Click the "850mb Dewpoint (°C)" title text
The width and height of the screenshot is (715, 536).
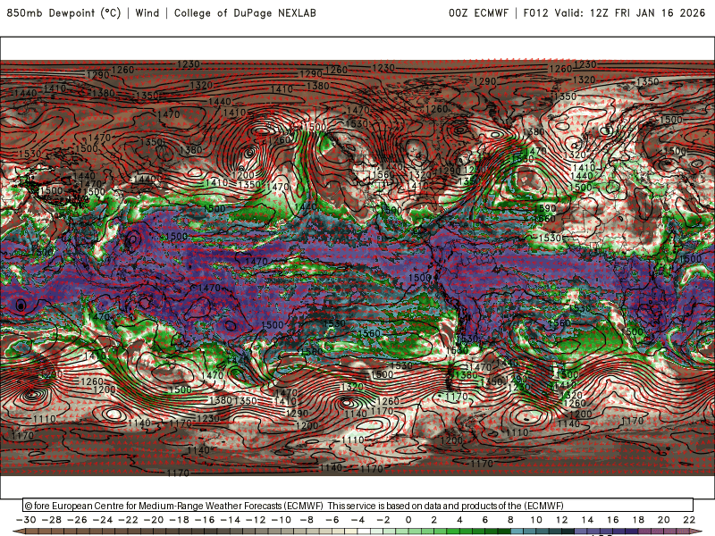[x=63, y=13]
